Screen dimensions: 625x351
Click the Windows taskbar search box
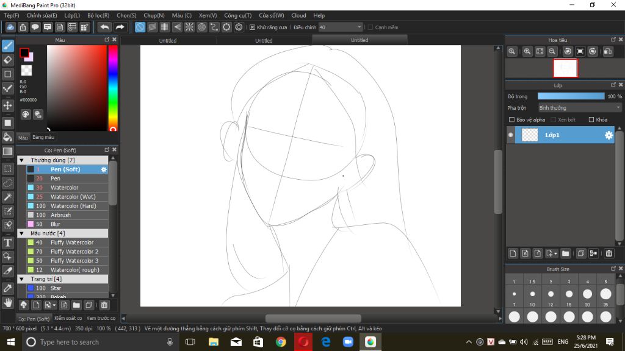(99, 342)
